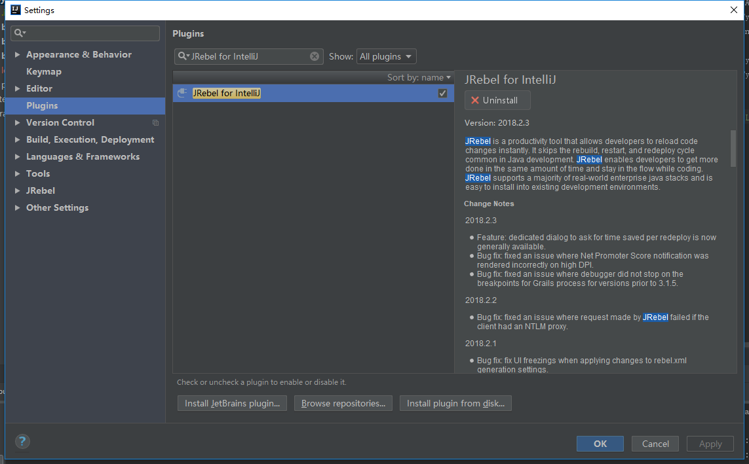Click the settings search magnifier icon
This screenshot has width=749, height=464.
click(20, 33)
